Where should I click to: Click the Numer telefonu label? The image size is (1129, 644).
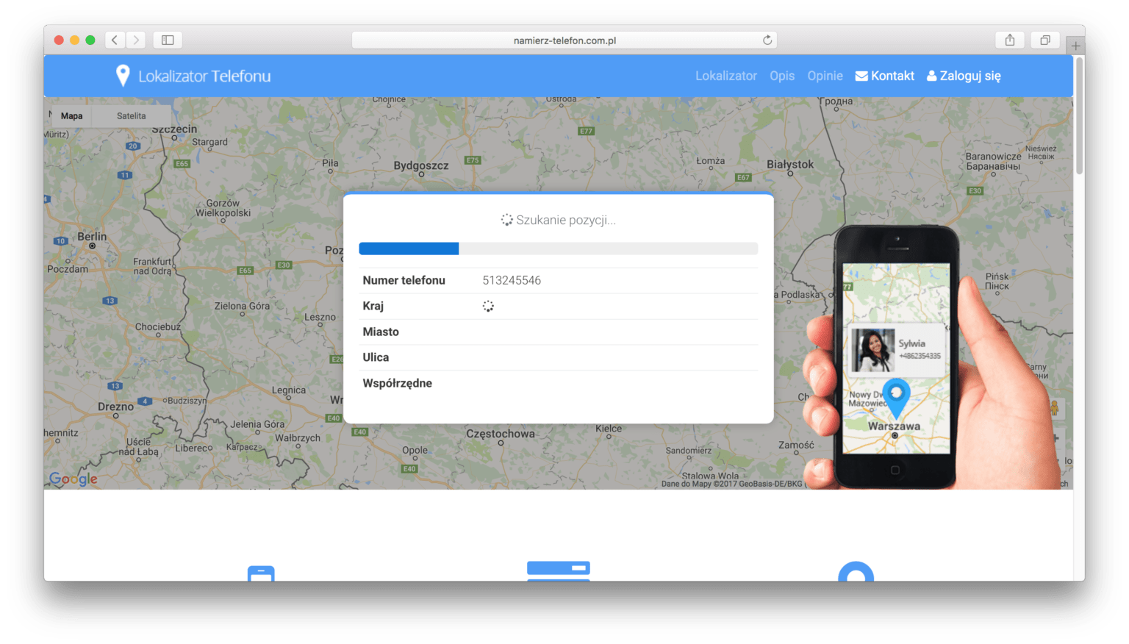tap(404, 280)
